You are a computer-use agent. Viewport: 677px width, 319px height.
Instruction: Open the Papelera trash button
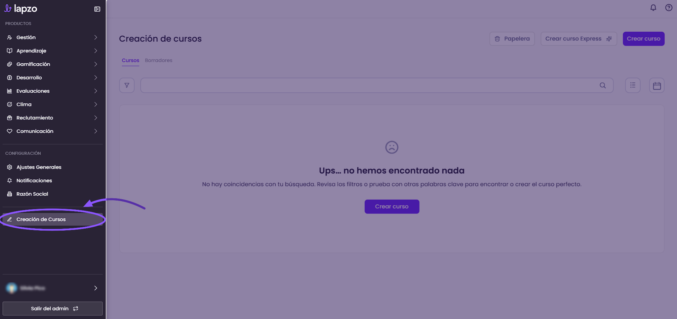point(512,39)
